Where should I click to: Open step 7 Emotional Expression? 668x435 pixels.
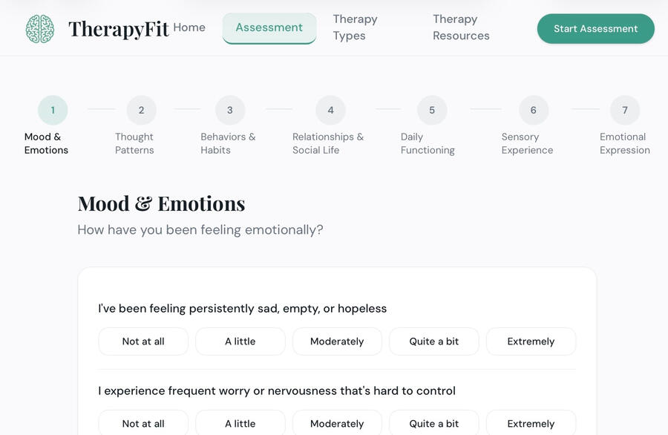pos(625,111)
